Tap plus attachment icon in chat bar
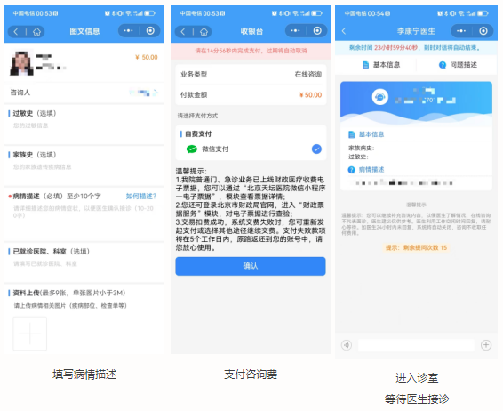 [x=486, y=345]
